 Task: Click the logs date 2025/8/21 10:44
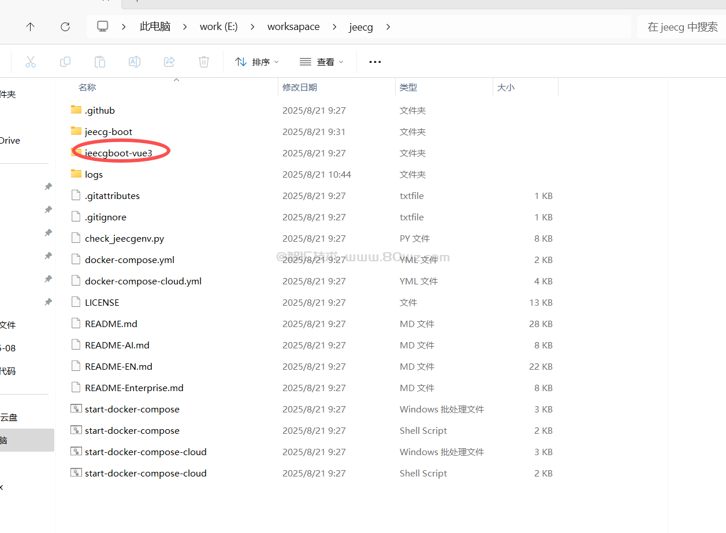(317, 174)
